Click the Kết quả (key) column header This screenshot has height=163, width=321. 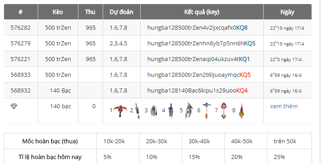[202, 12]
